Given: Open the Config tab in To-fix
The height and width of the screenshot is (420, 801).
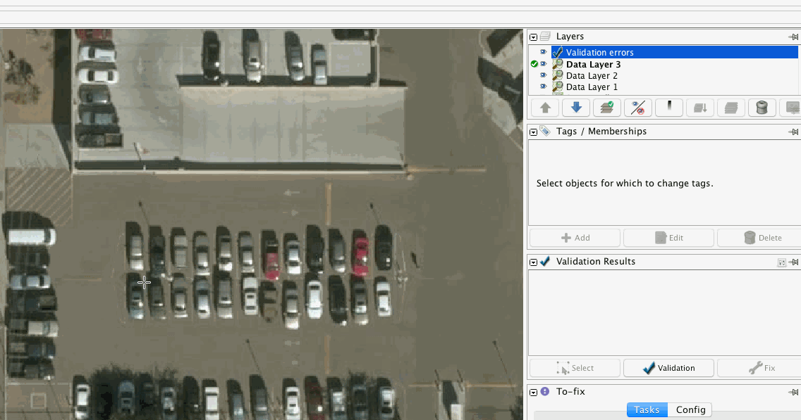Looking at the screenshot, I should [x=690, y=409].
